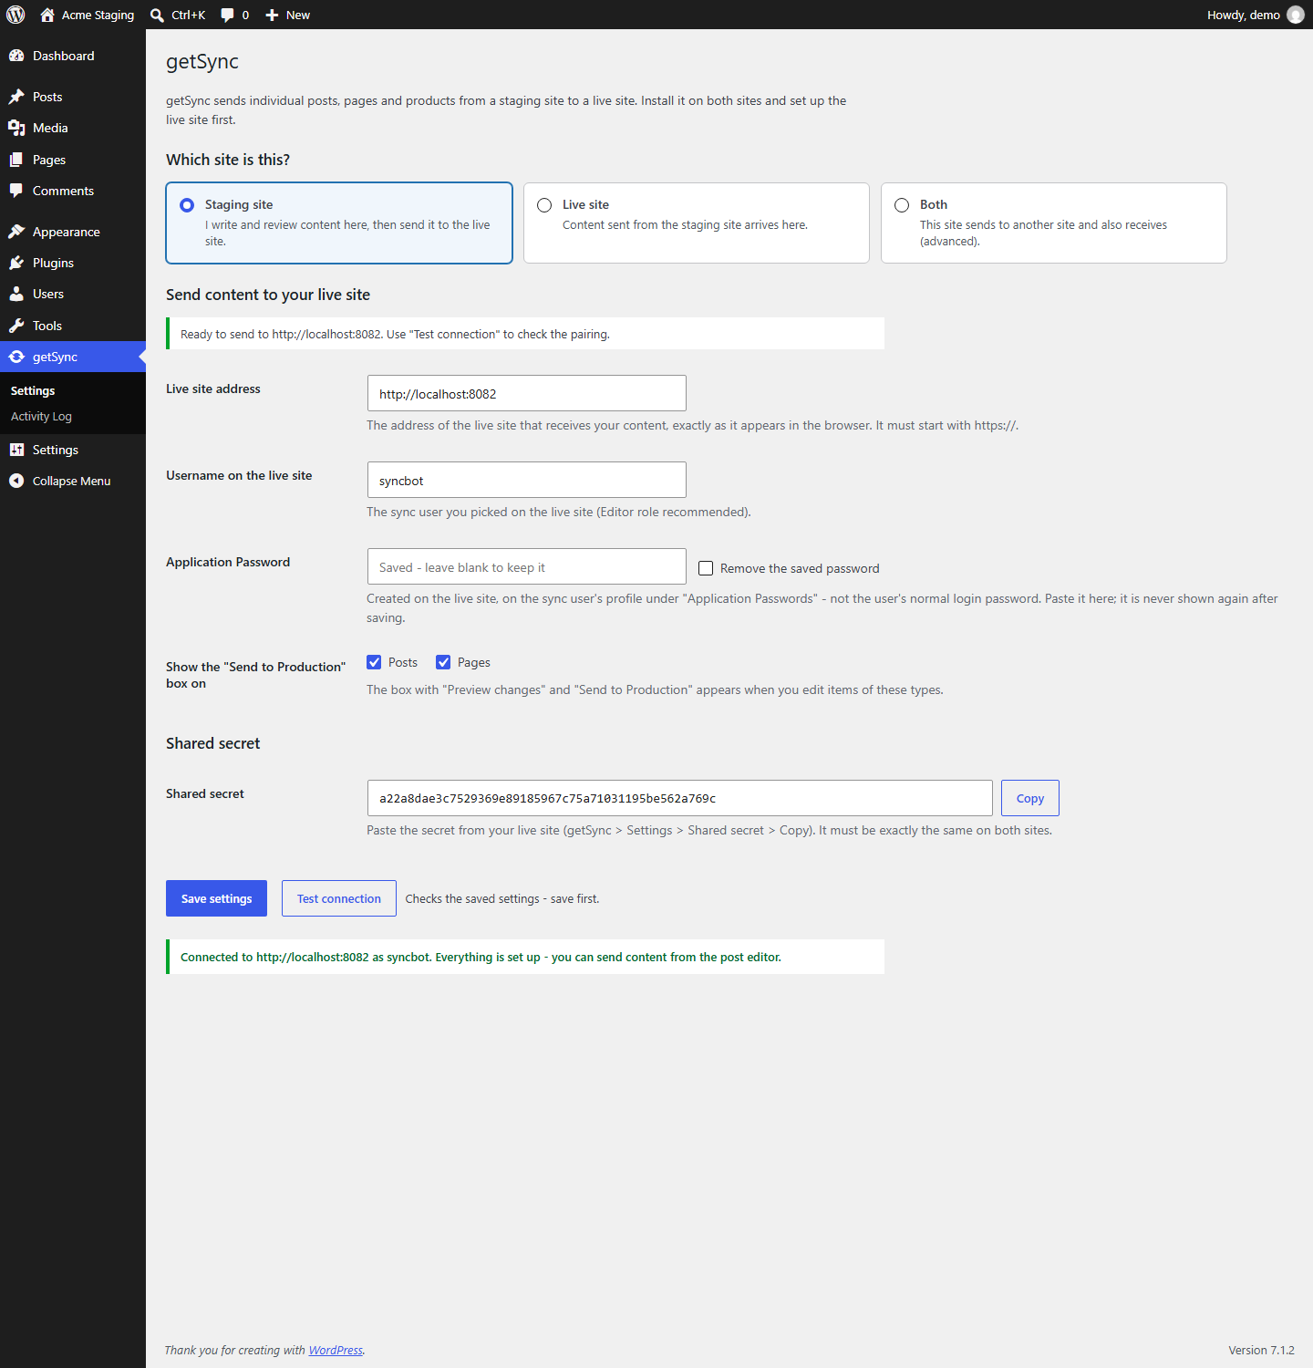Image resolution: width=1313 pixels, height=1368 pixels.
Task: Open the Dashboard menu item
Action: point(73,56)
